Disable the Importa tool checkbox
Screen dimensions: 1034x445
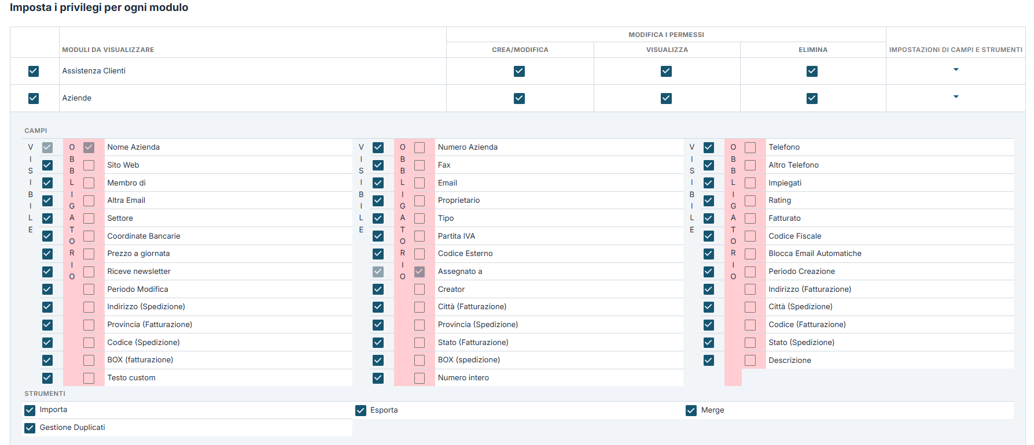point(30,410)
